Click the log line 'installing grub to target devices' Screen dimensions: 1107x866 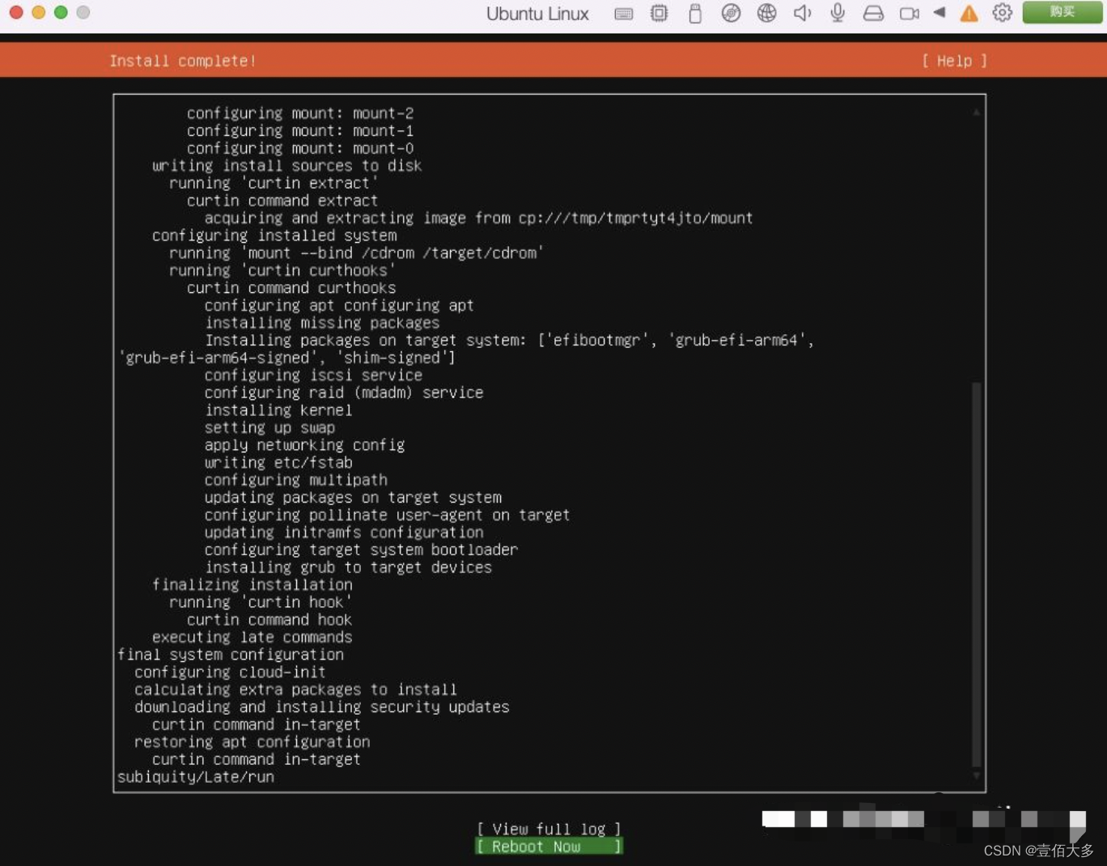[348, 567]
